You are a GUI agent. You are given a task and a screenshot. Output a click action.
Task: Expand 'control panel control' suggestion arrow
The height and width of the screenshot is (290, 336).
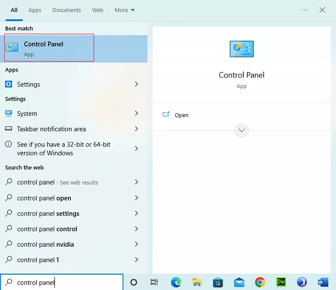point(136,228)
